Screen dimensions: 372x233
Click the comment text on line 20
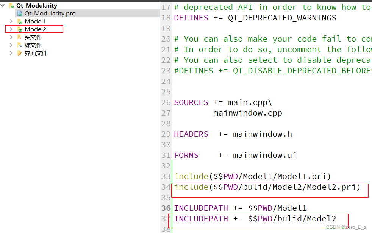point(273,39)
